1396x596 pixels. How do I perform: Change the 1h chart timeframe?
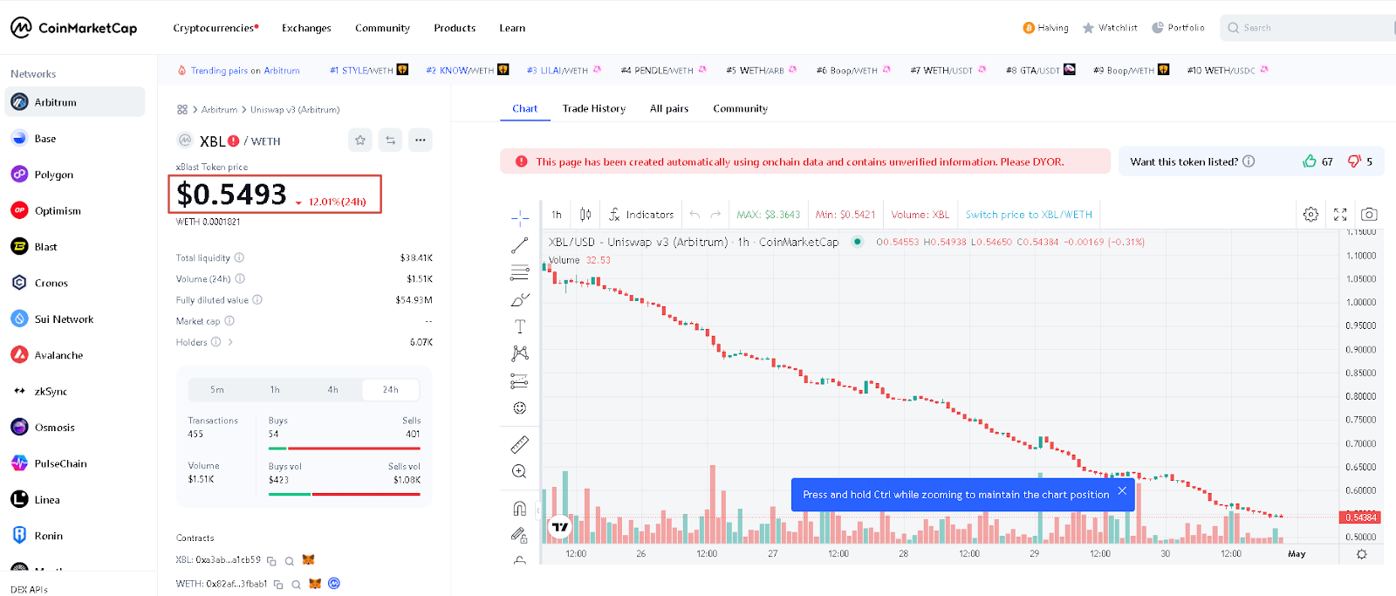click(557, 214)
